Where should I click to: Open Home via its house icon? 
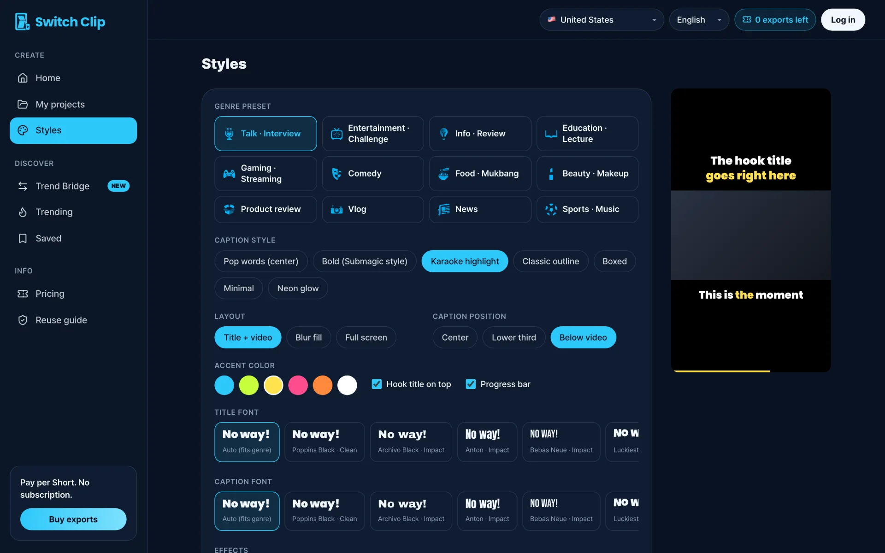[x=23, y=78]
